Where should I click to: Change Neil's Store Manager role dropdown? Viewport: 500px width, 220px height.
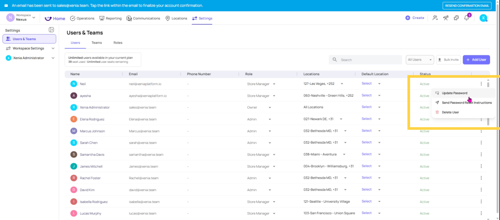tap(261, 84)
